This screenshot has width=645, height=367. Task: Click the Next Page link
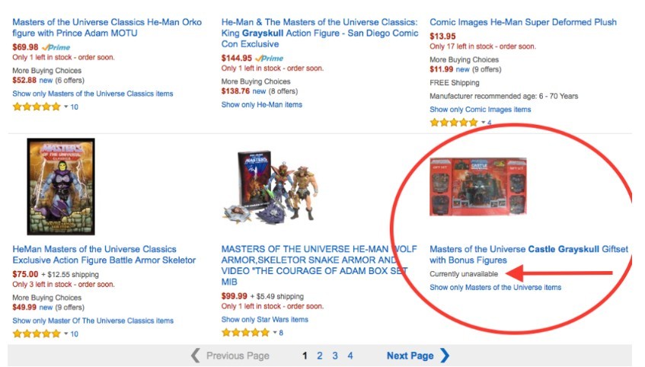point(410,356)
